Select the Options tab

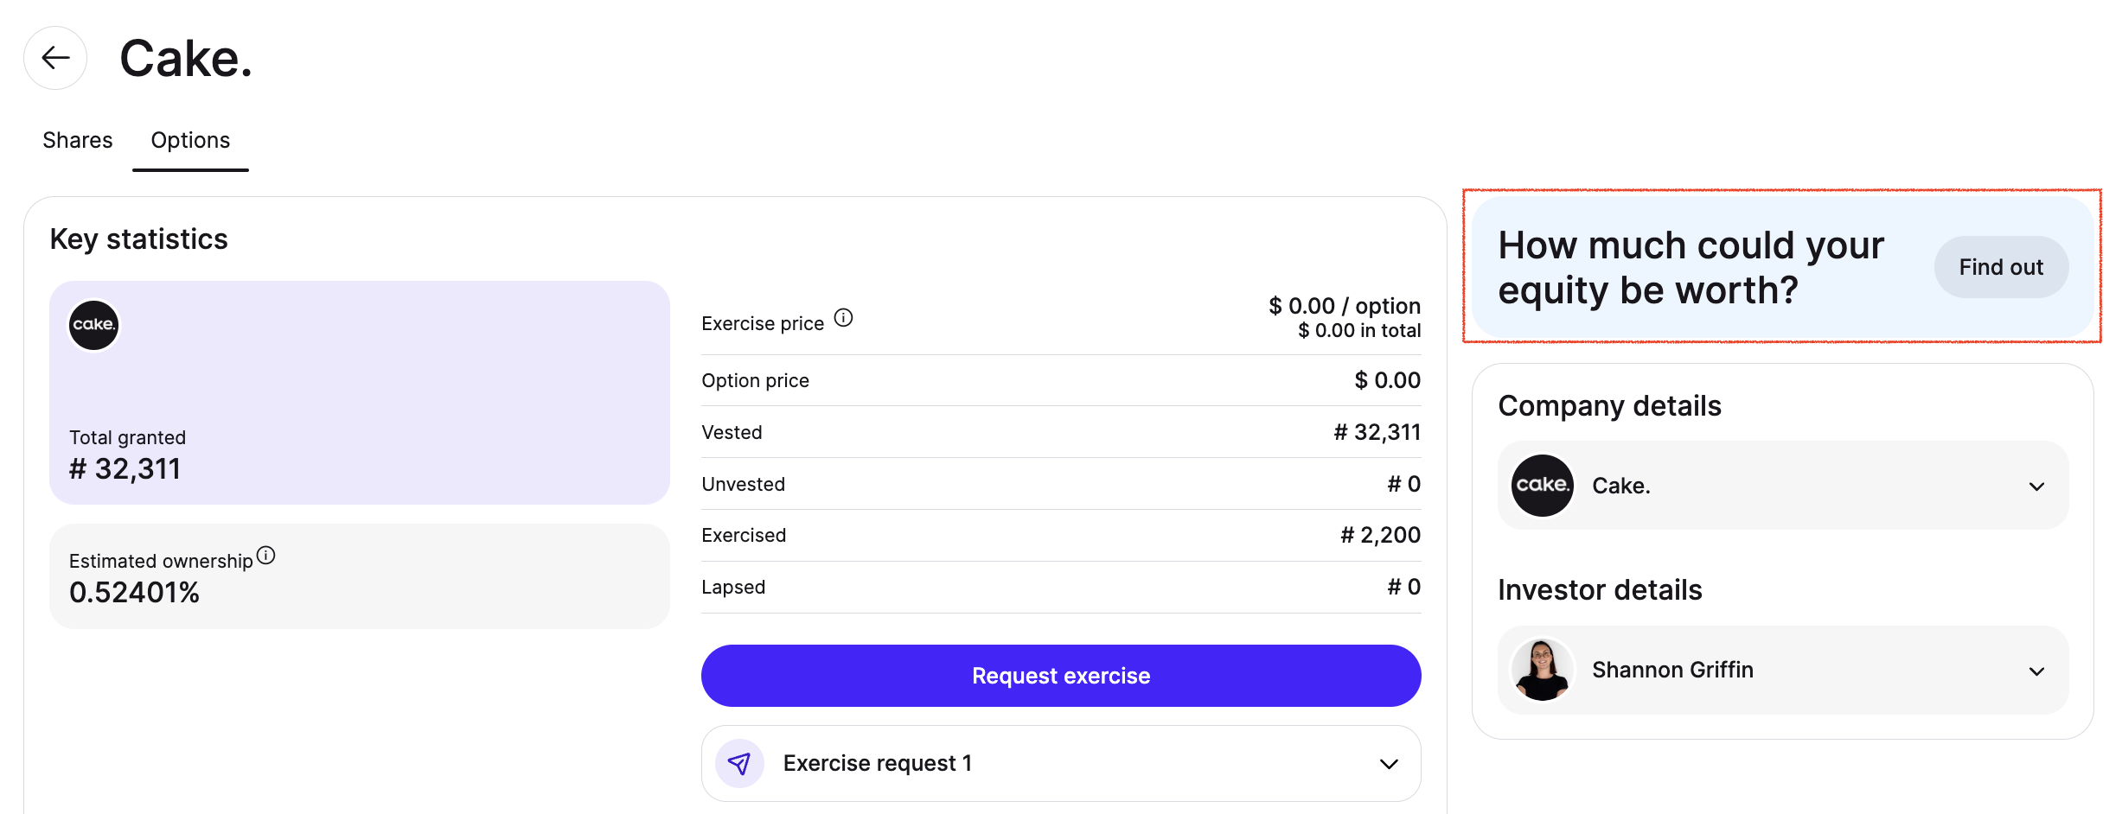[x=190, y=140]
